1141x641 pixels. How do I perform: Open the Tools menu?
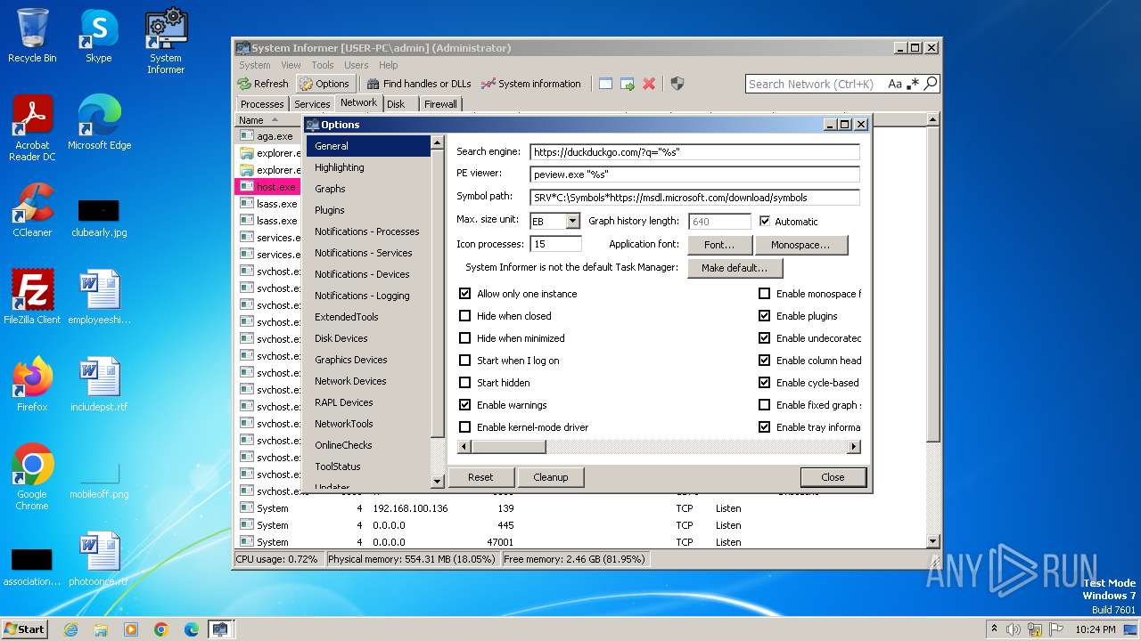click(x=323, y=65)
